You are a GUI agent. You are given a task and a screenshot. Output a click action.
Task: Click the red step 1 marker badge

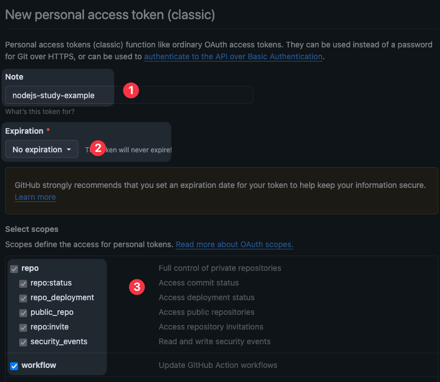[131, 90]
